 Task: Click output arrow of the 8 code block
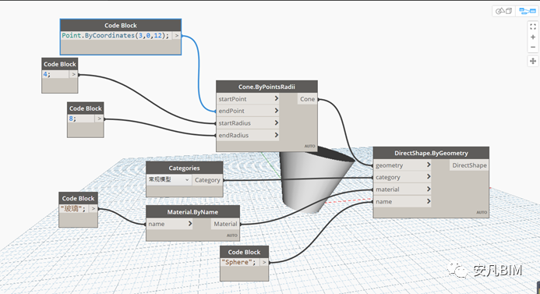point(99,119)
